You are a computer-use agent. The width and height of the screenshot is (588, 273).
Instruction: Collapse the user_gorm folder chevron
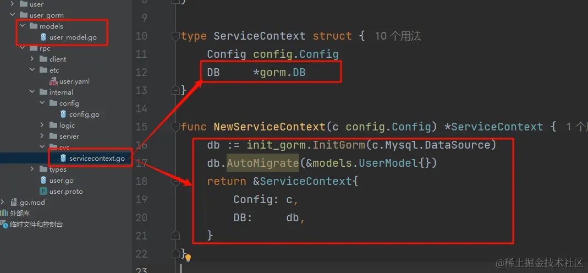12,15
